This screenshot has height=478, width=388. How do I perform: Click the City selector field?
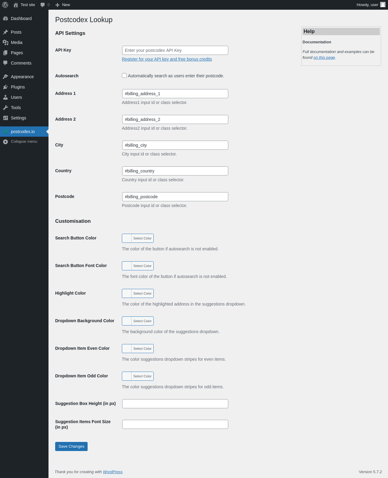[x=175, y=145]
